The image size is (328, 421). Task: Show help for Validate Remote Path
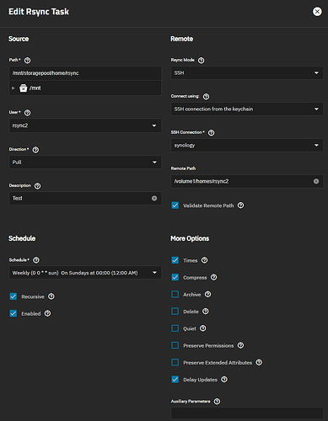240,205
